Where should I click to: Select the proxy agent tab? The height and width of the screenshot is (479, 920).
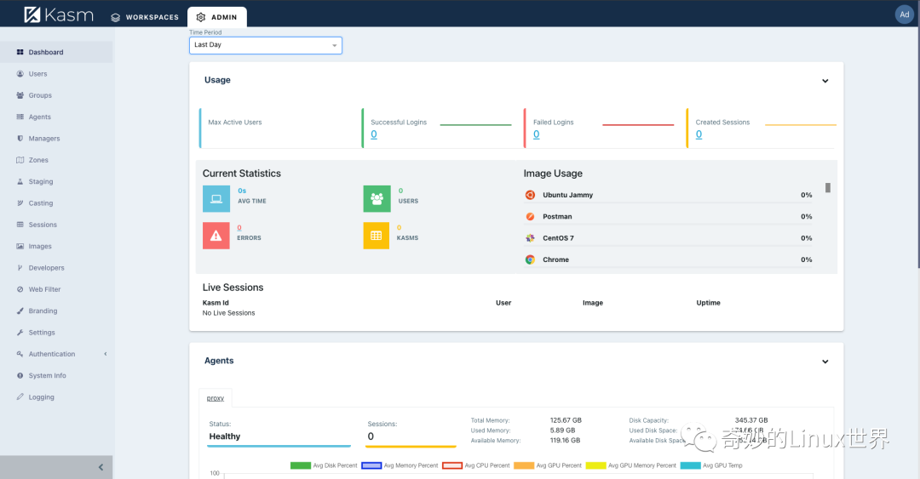216,398
